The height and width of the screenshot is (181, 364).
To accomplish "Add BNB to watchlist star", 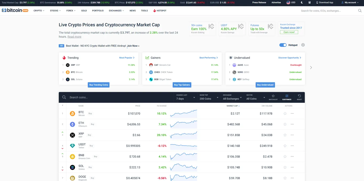I will (x=285, y=157).
